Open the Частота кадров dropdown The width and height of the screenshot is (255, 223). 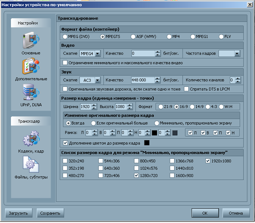(x=237, y=54)
